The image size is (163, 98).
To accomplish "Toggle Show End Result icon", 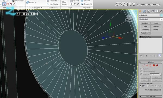I will pyautogui.click(x=146, y=56).
